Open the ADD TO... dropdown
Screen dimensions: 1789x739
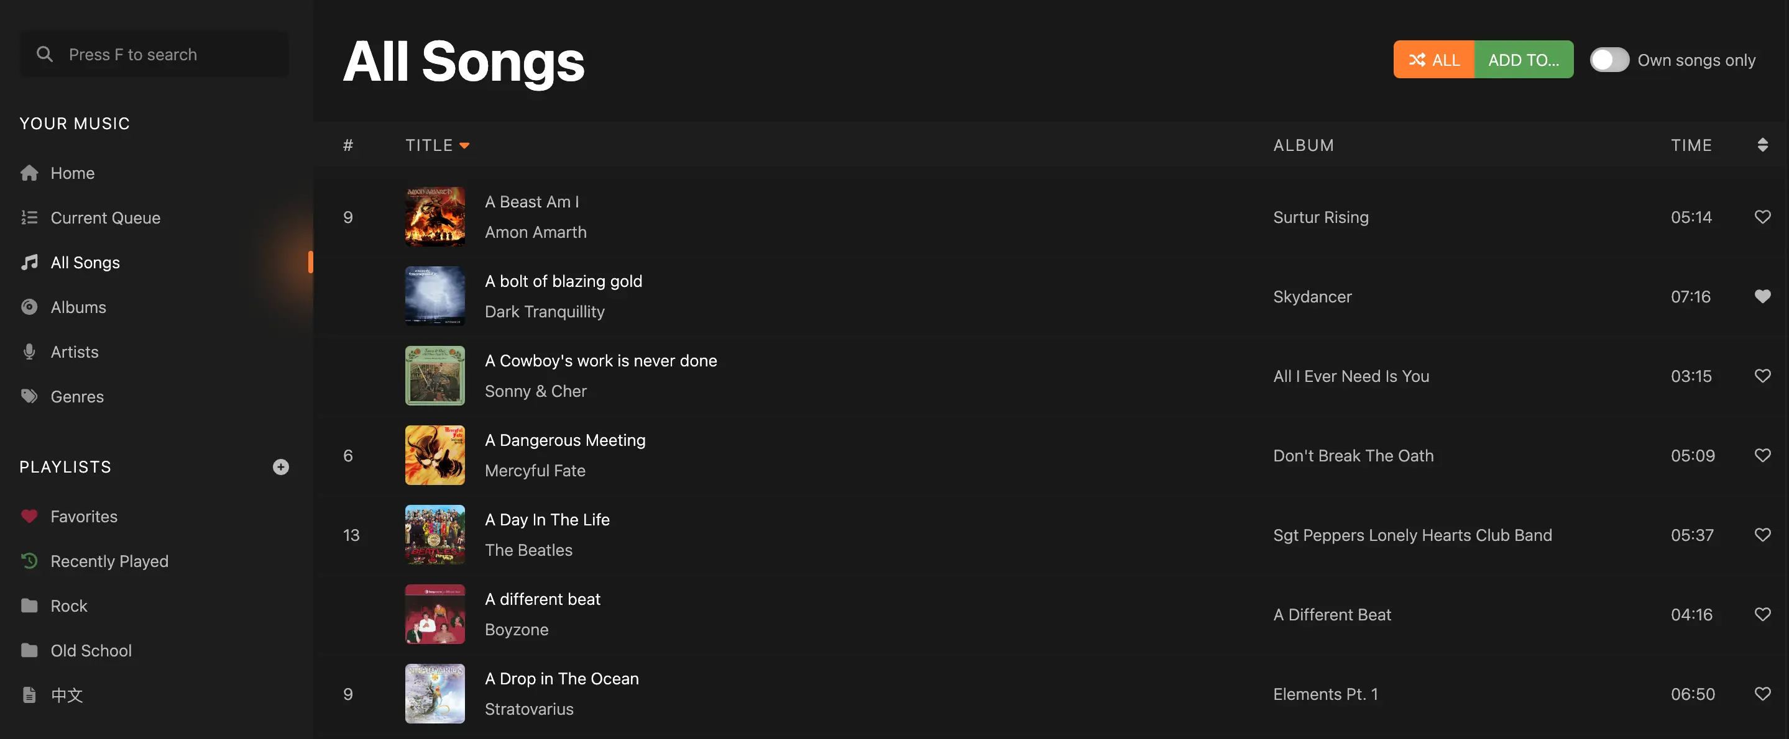coord(1523,60)
